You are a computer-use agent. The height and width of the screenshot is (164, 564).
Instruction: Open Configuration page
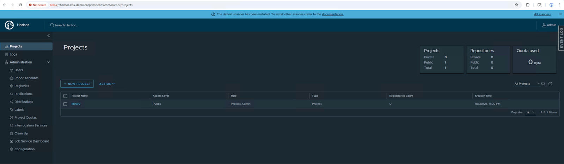click(x=24, y=149)
